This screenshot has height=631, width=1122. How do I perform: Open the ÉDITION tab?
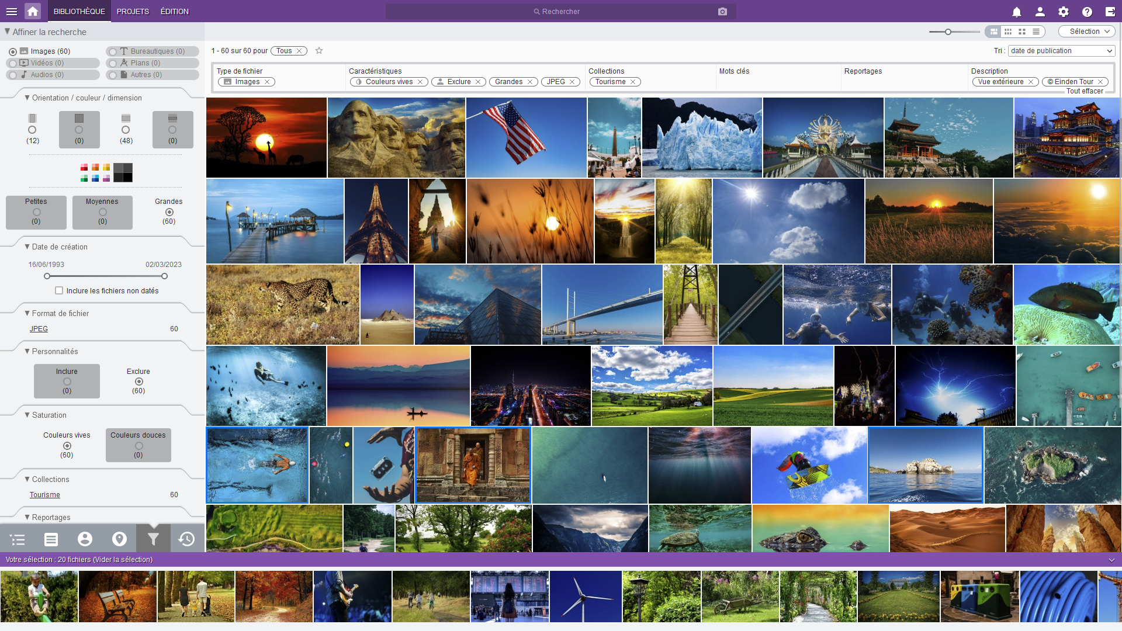174,12
